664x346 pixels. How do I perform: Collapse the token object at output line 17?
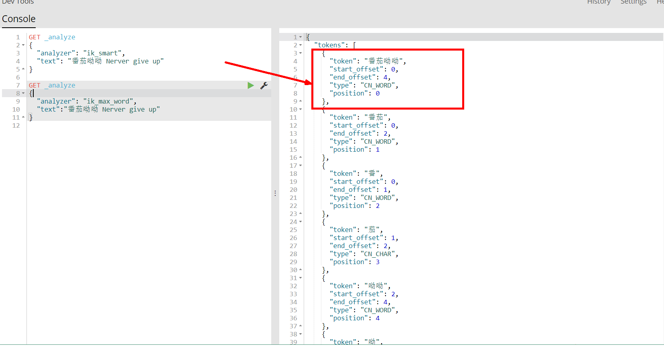(x=301, y=166)
